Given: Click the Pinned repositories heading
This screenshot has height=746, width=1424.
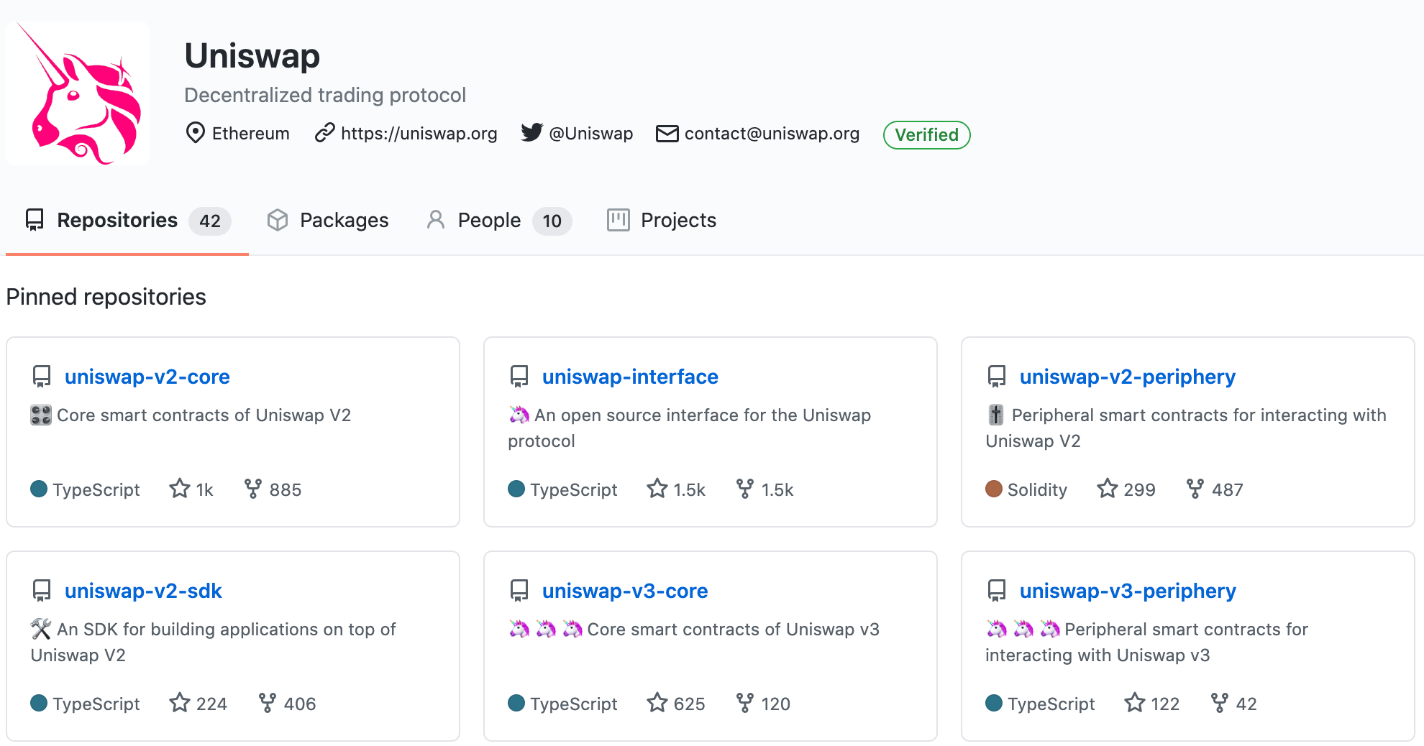Looking at the screenshot, I should 106,297.
